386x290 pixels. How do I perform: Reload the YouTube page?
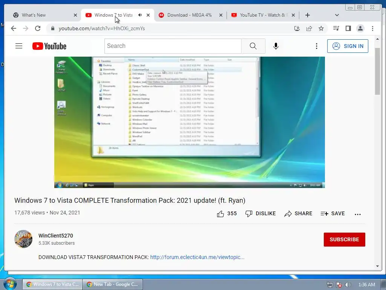click(x=38, y=28)
